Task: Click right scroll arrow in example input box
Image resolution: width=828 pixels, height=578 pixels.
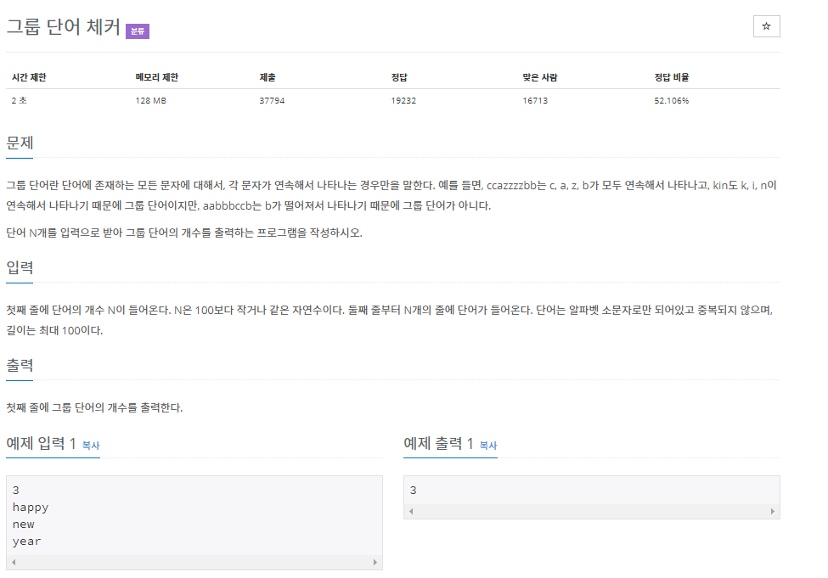Action: 375,562
